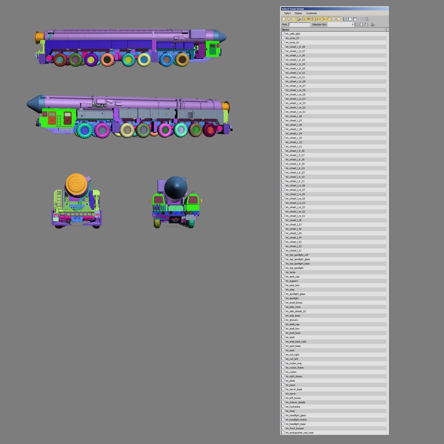Click the Select All icon
The image size is (444, 444).
[x=356, y=25]
